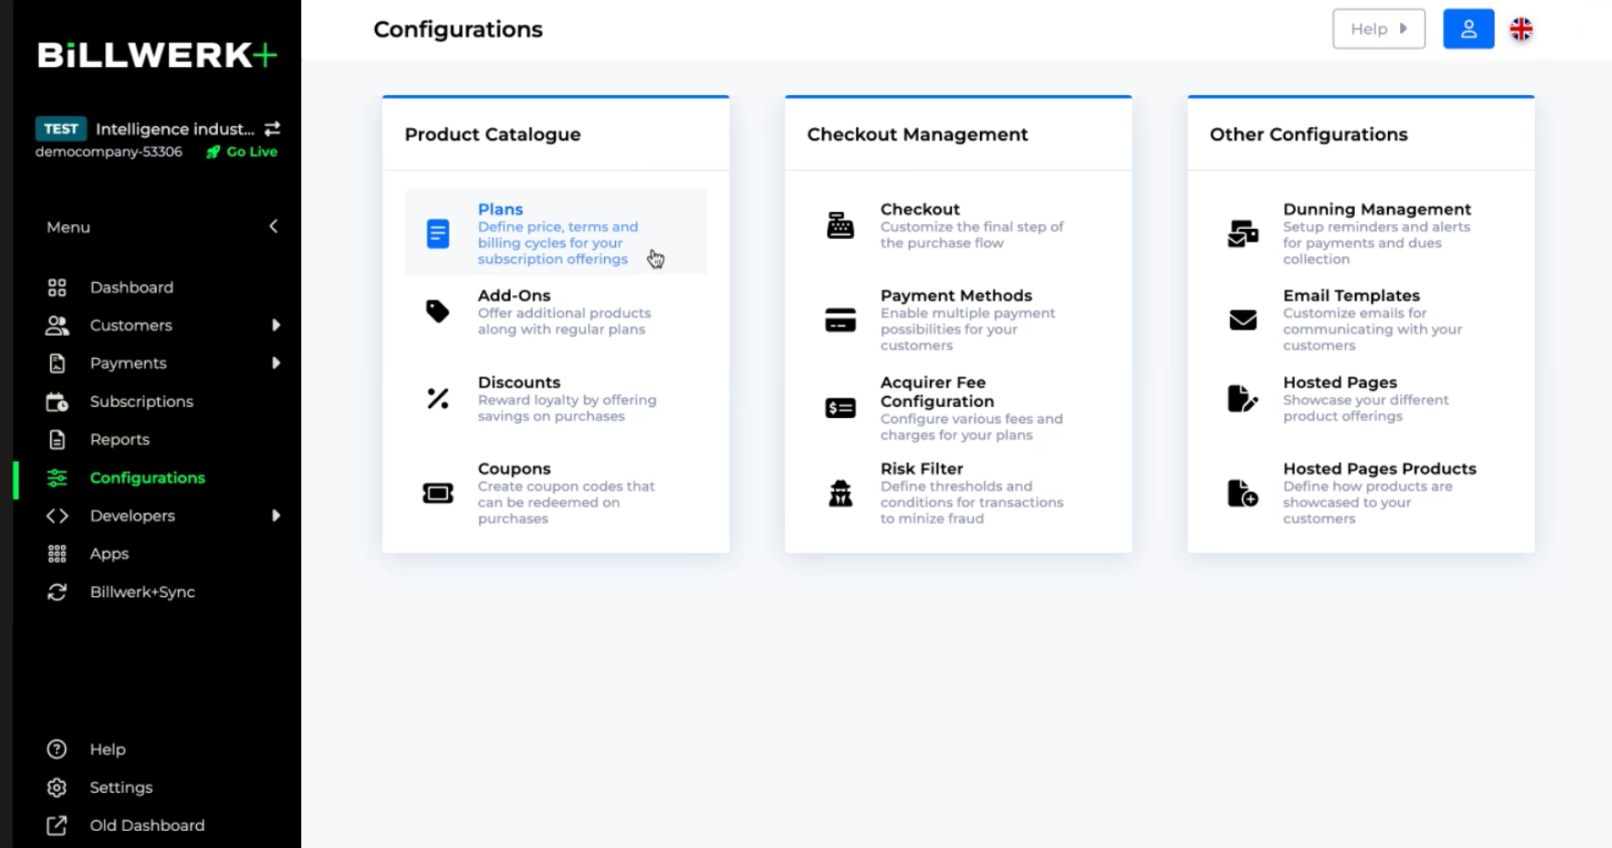Viewport: 1612px width, 848px height.
Task: Open Subscriptions in the sidebar menu
Action: coord(141,401)
